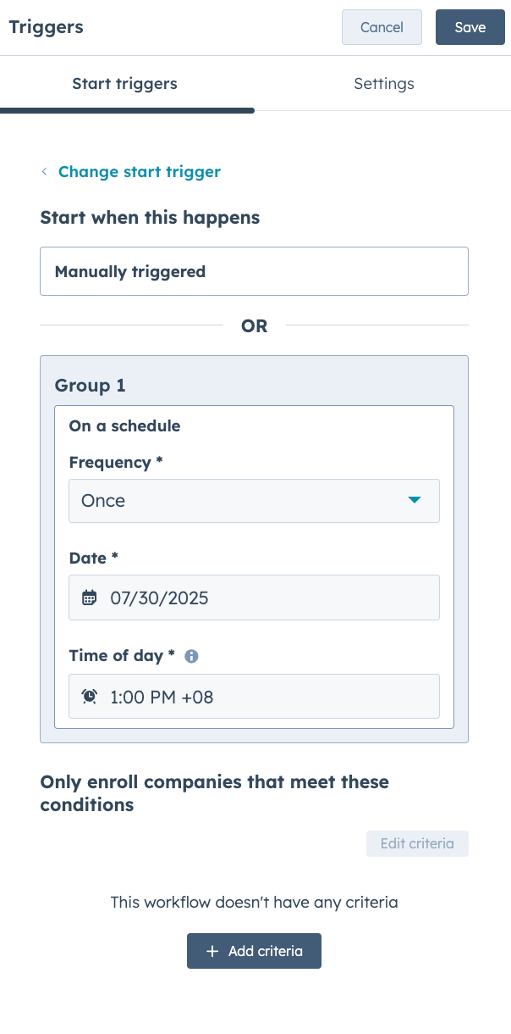This screenshot has width=511, height=1034.
Task: Select the Manually triggered trigger card
Action: tap(254, 271)
